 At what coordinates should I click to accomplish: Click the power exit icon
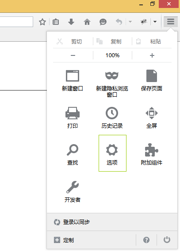coord(167,240)
